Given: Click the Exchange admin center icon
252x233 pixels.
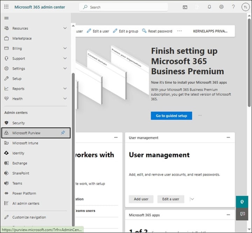Looking at the screenshot, I should coord(6,163).
